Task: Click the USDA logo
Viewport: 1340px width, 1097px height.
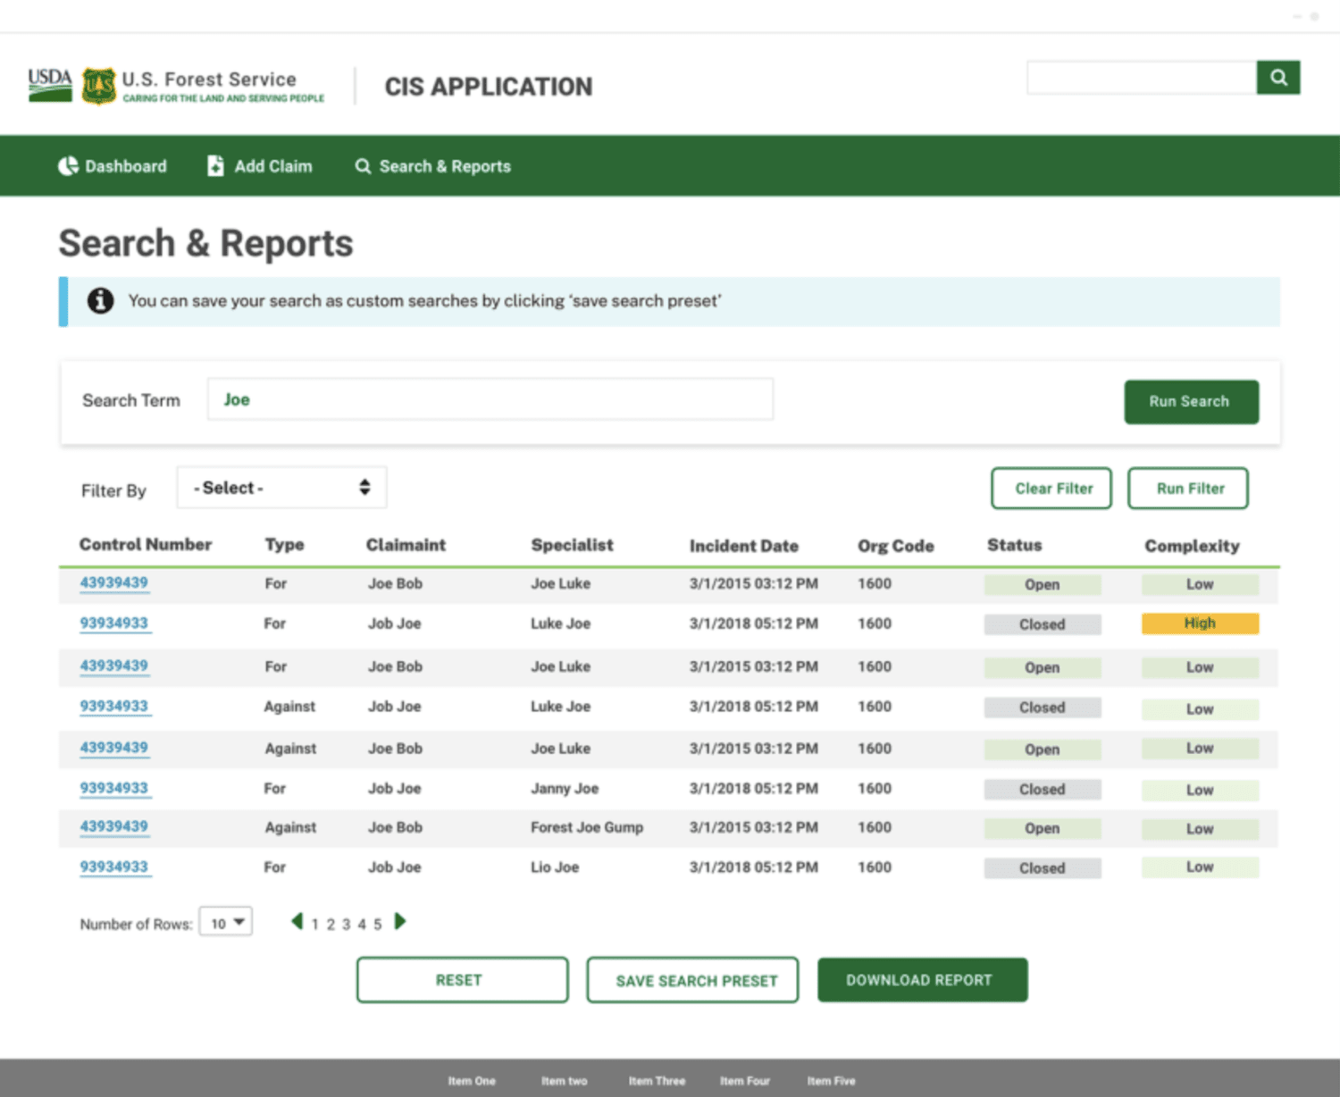Action: [50, 85]
